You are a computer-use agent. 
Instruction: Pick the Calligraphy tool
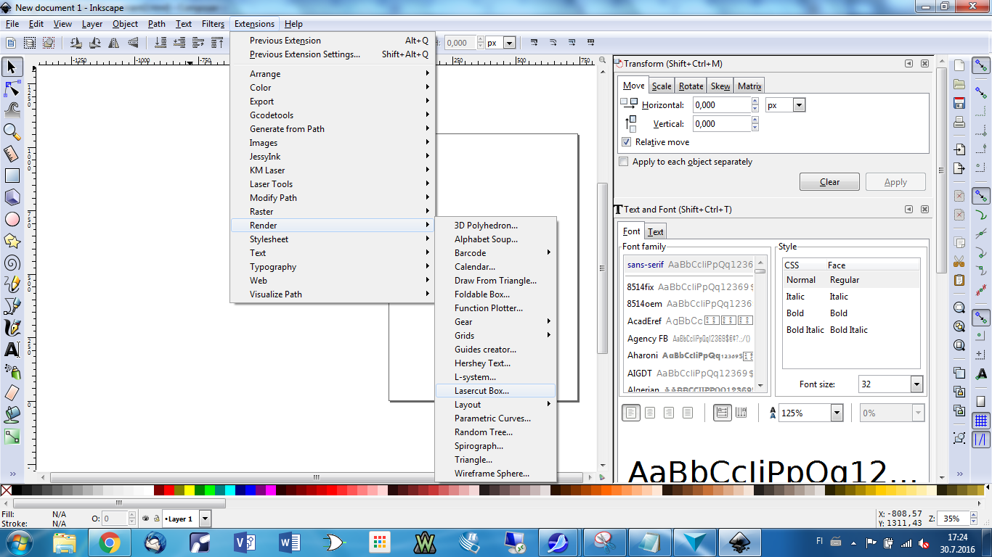[x=12, y=328]
